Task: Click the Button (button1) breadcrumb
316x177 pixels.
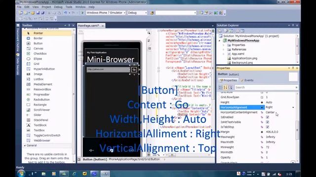Action: [x=95, y=159]
